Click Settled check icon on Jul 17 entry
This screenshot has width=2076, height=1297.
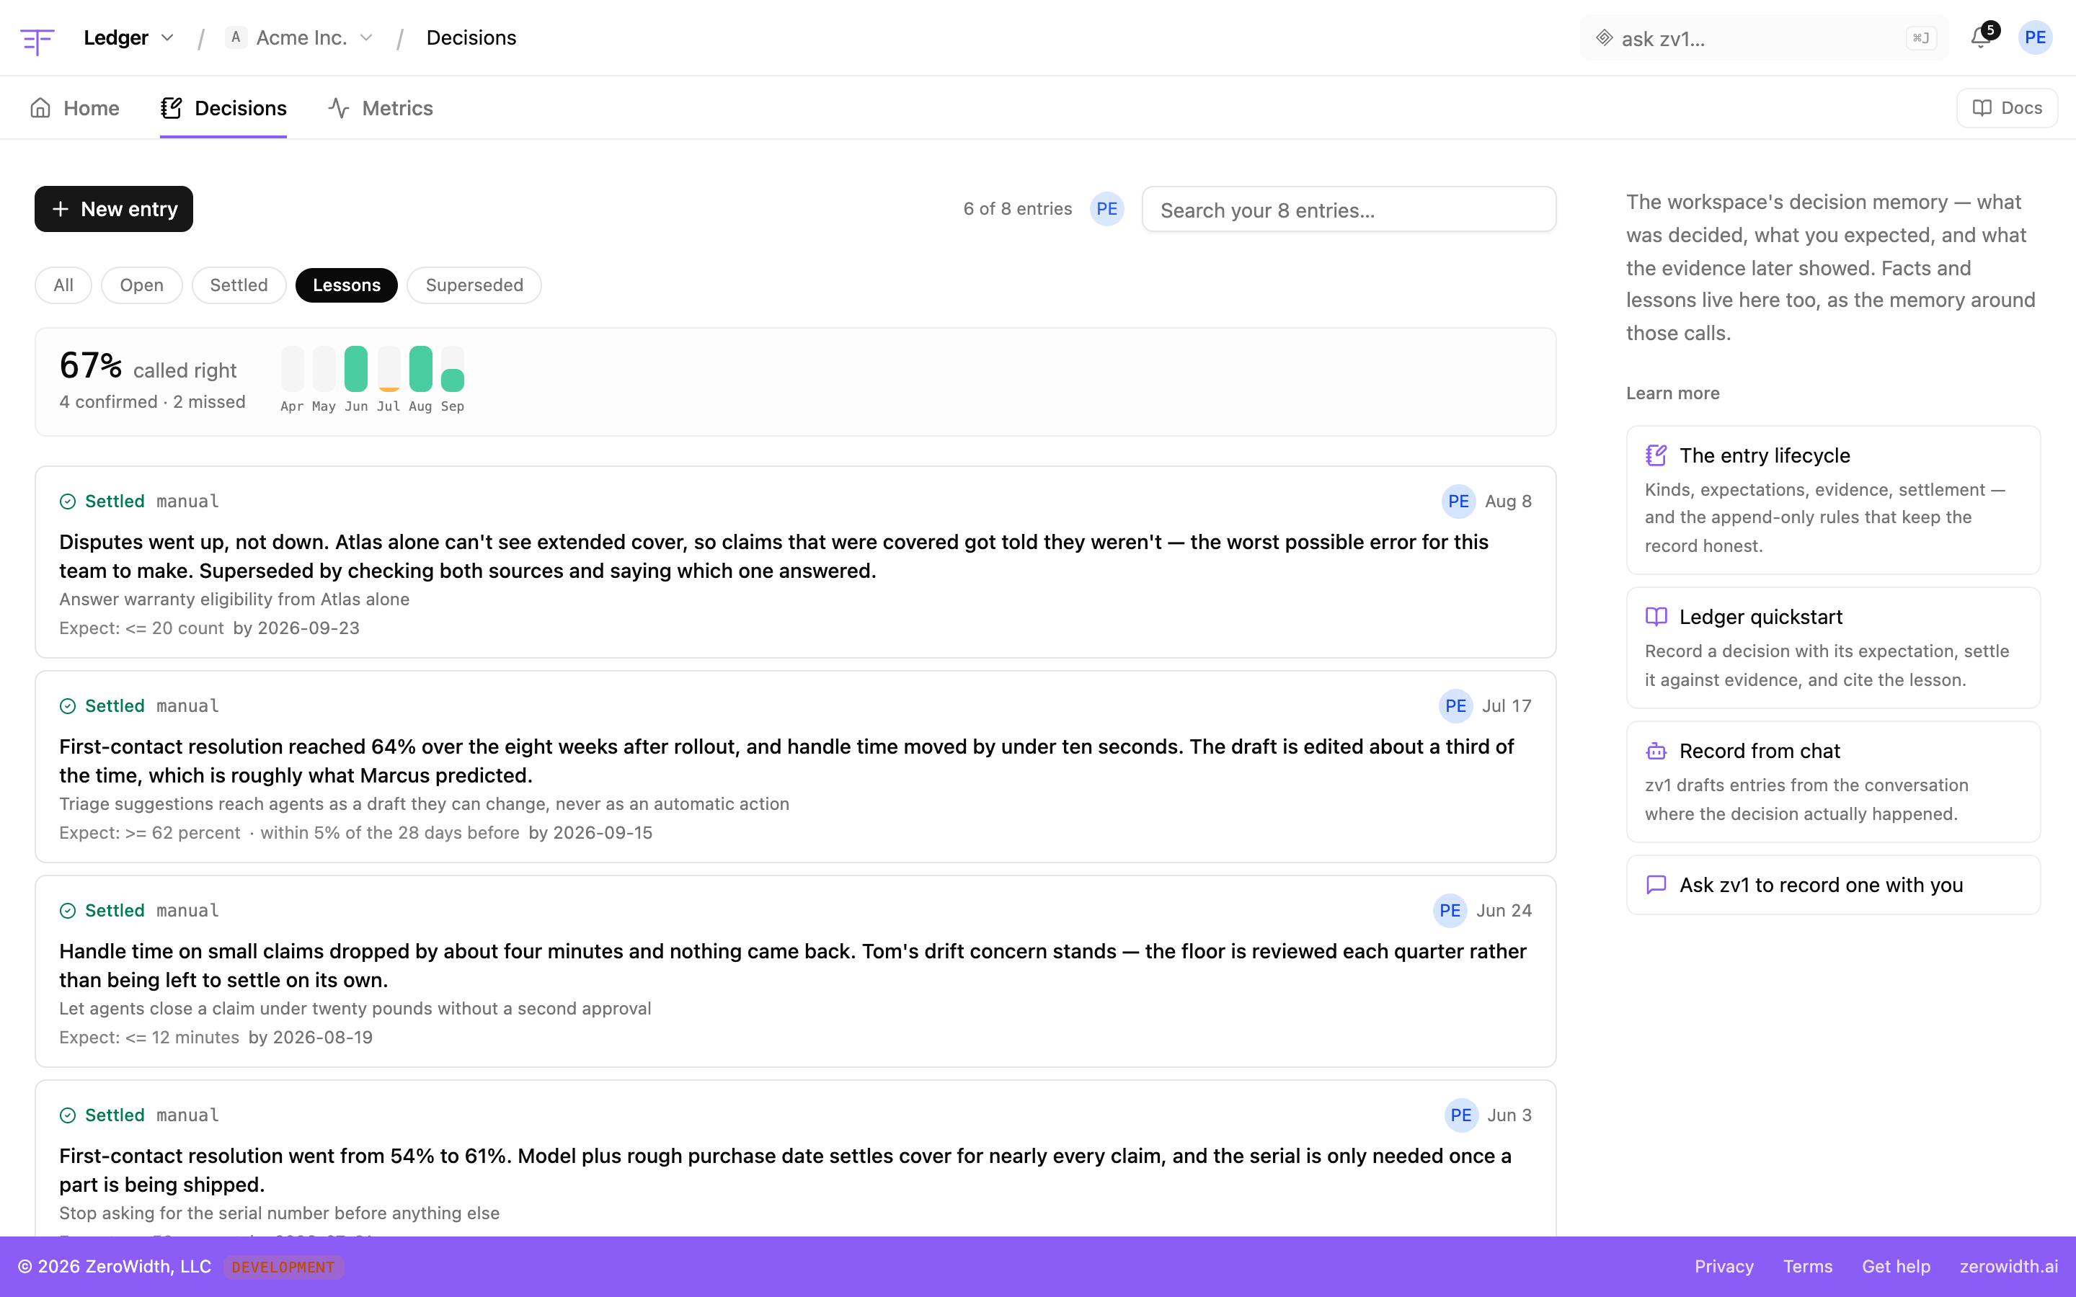68,707
